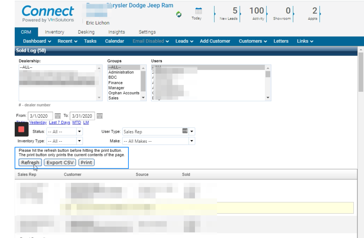Expand the Dashboard menu
Screen dimensions: 364x238
pos(37,41)
